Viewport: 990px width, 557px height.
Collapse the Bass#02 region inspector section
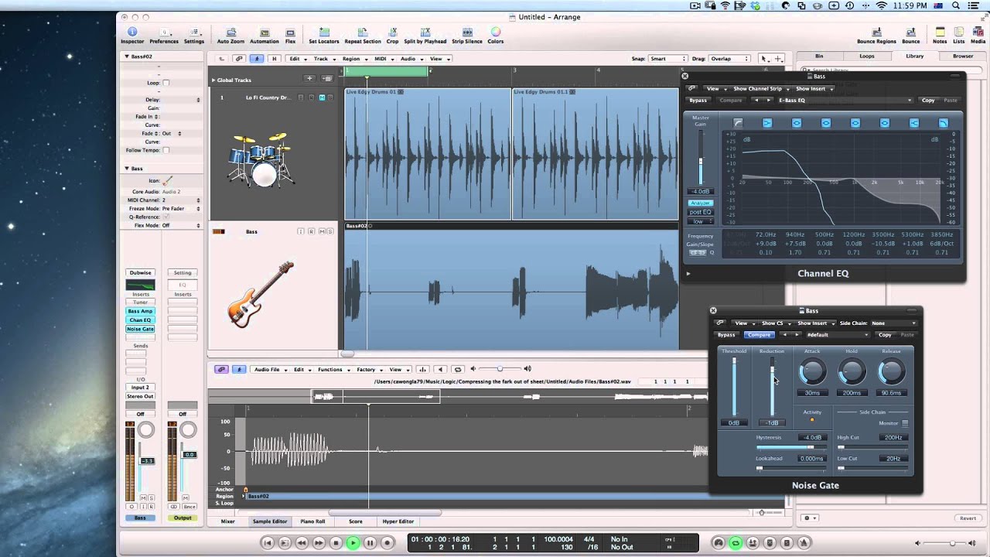(127, 56)
